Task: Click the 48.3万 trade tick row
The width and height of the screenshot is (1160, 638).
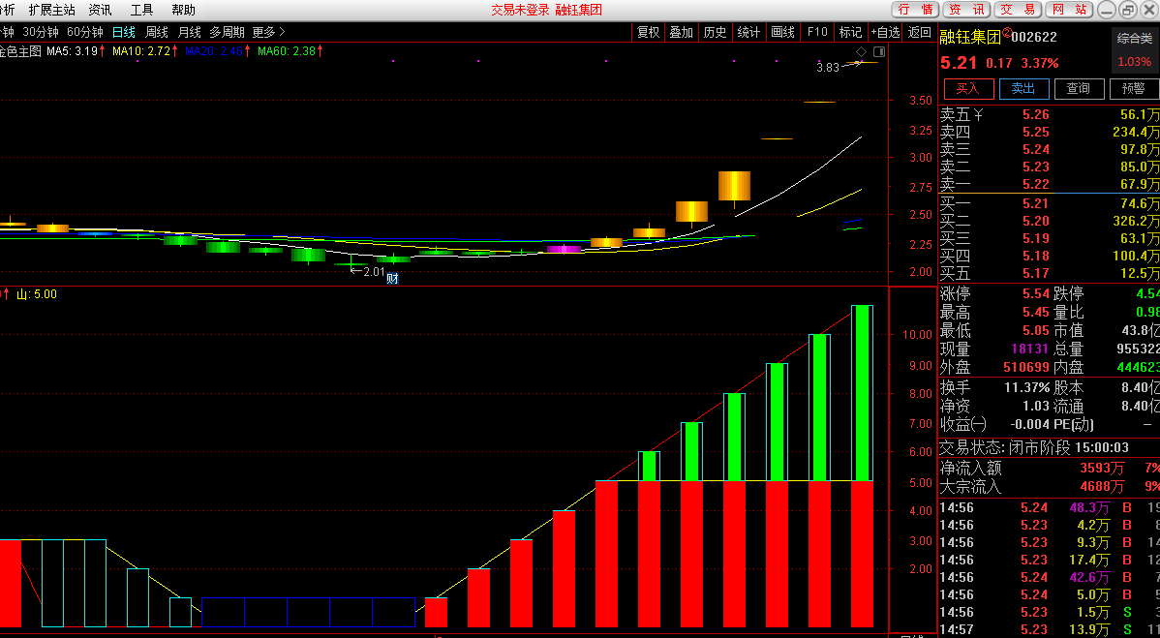Action: coord(1049,508)
